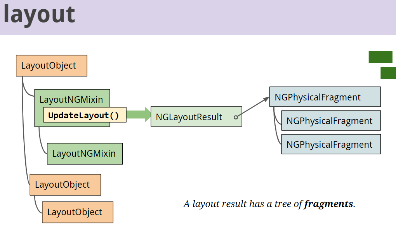Toggle the small green rectangle indicator
This screenshot has width=396, height=235.
(388, 72)
